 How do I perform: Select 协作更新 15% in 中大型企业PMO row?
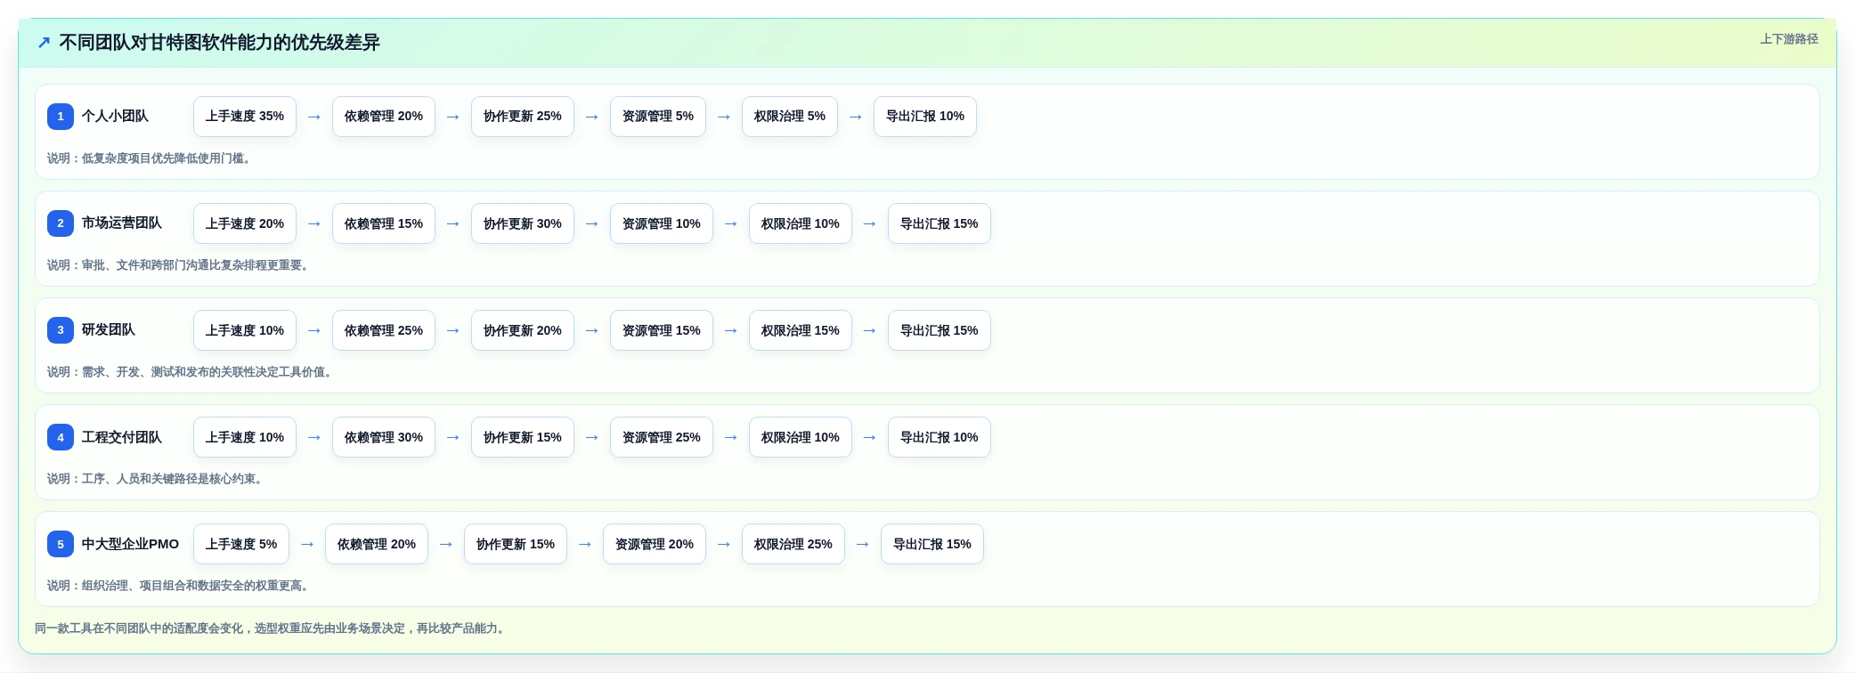tap(516, 544)
